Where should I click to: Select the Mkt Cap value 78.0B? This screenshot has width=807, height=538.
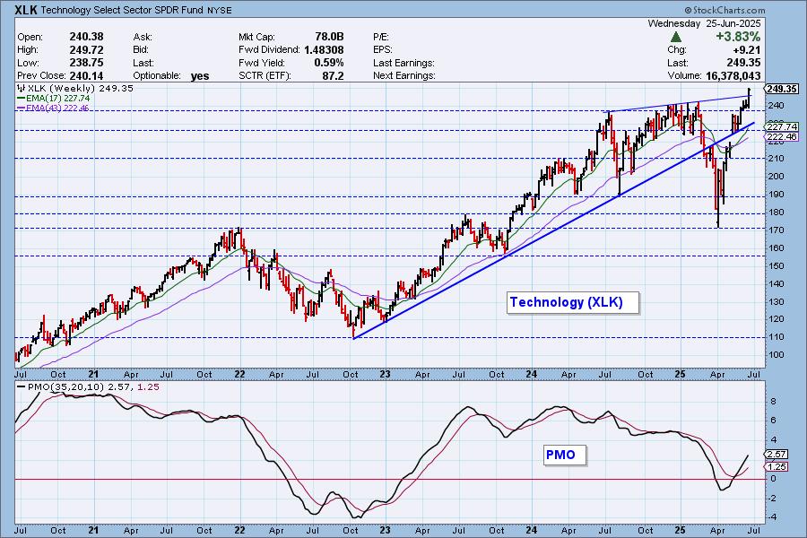tap(329, 37)
